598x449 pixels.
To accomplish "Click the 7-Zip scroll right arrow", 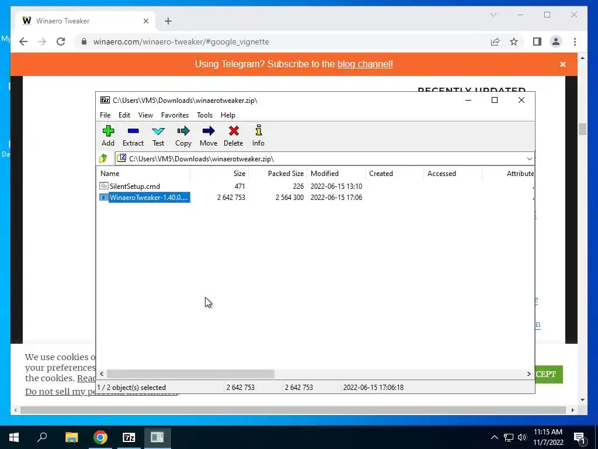I will pos(529,374).
